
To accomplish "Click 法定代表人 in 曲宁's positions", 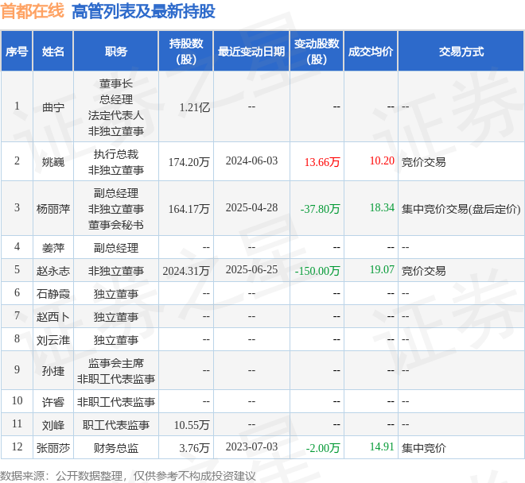I will click(x=116, y=115).
